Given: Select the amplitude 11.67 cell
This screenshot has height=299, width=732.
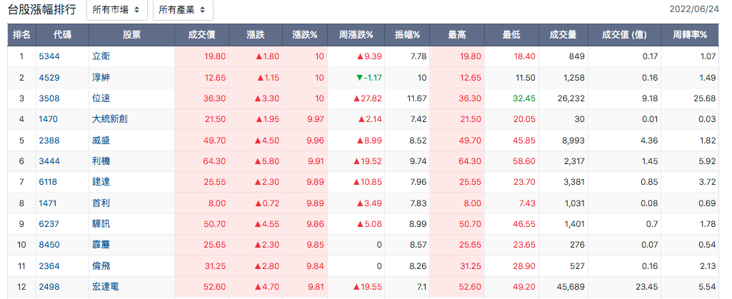Looking at the screenshot, I should click(408, 98).
